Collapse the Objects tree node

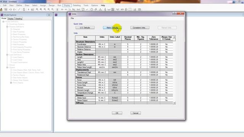(x=7, y=67)
